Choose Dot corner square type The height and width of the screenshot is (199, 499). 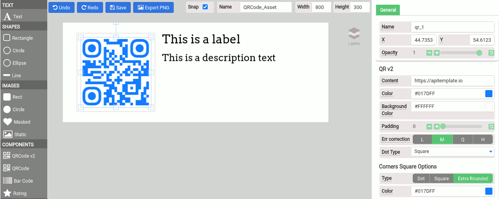coord(421,178)
